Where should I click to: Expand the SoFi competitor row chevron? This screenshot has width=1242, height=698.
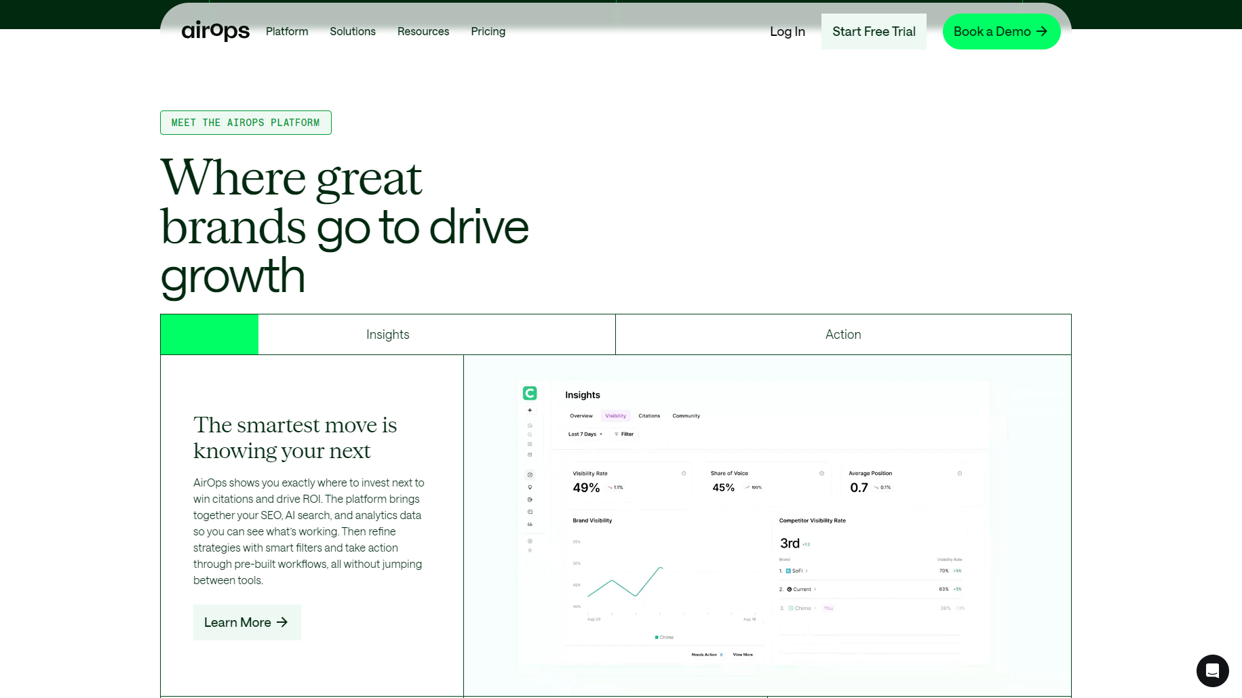tap(807, 571)
